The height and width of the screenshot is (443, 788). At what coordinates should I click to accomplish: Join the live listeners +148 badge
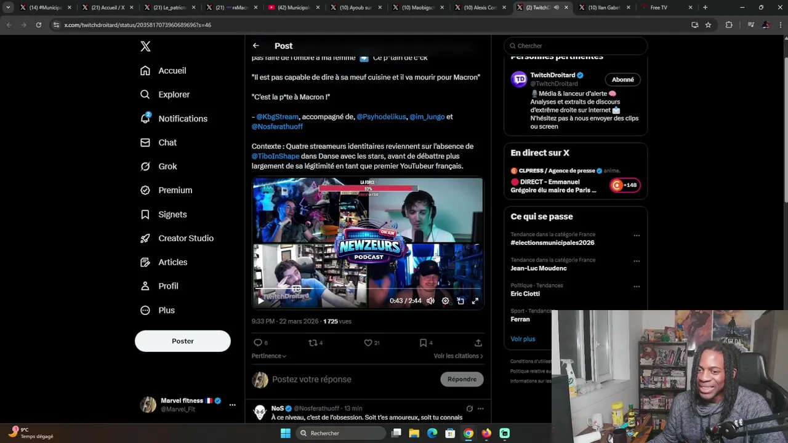[625, 185]
